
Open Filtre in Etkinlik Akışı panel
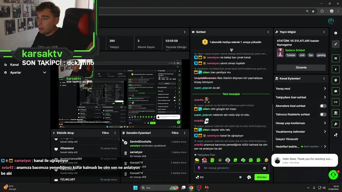coord(105,133)
